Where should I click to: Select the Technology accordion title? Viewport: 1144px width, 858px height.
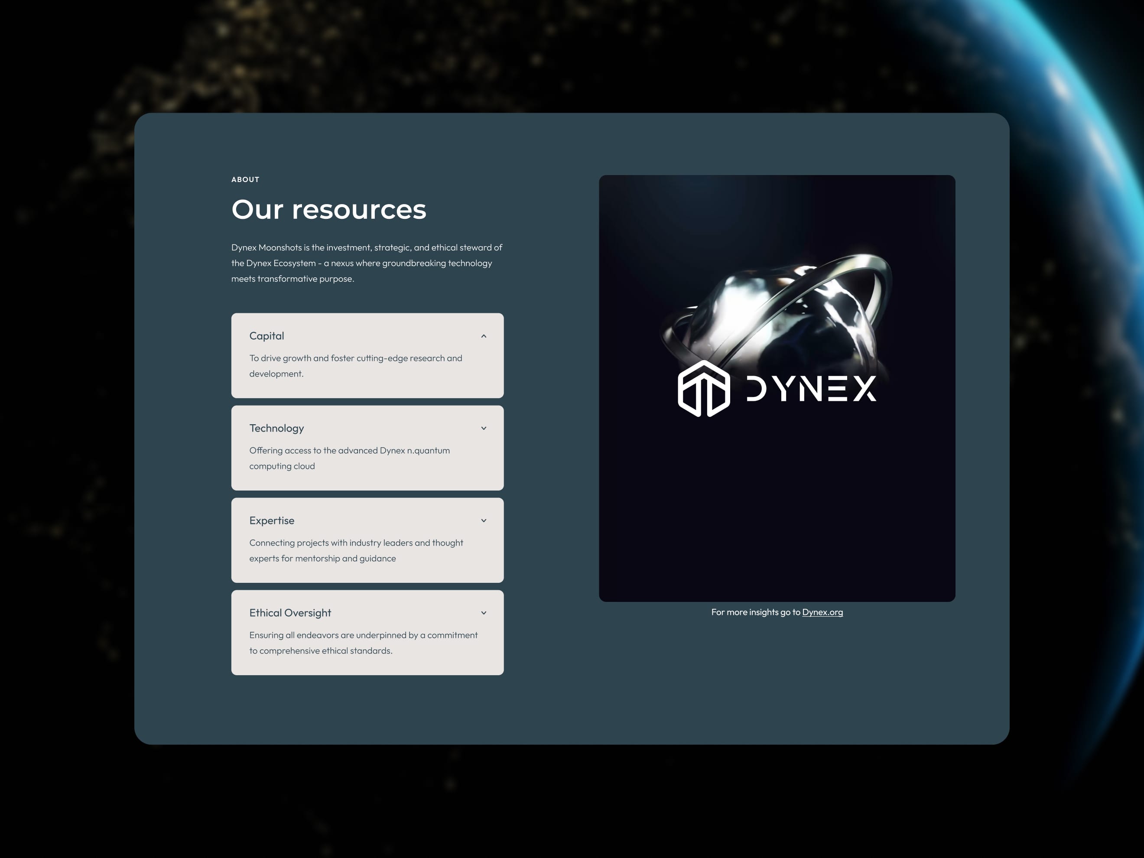276,428
